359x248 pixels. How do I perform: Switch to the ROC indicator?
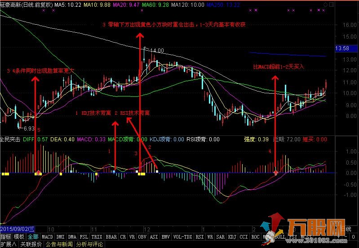pos(256,237)
